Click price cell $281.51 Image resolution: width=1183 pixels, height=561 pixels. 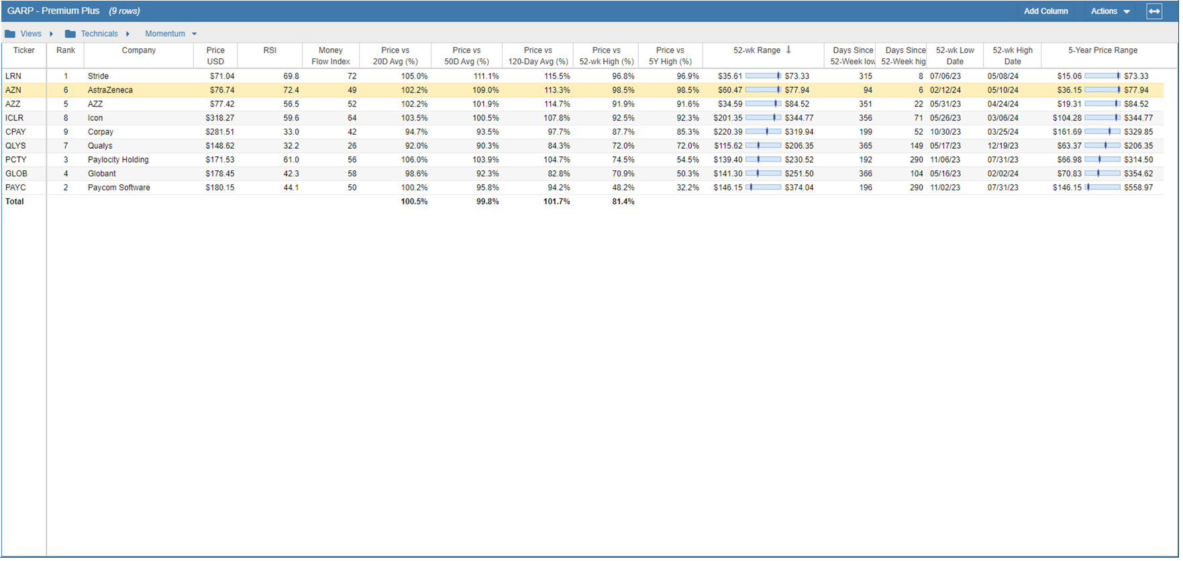tap(221, 133)
